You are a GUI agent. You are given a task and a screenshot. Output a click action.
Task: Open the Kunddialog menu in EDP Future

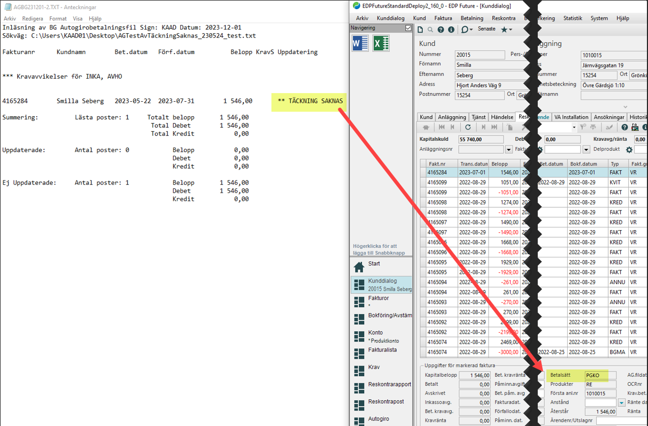390,18
